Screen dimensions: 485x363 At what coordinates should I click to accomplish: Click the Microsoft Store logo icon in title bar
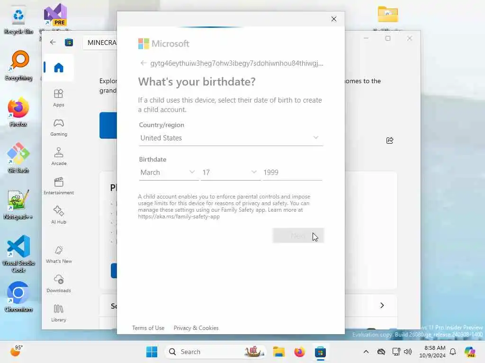click(69, 42)
